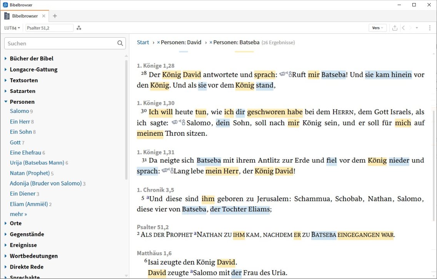This screenshot has height=279, width=437.
Task: Click the speaker icon before 'Ruft mir Batseba'
Action: [x=286, y=74]
